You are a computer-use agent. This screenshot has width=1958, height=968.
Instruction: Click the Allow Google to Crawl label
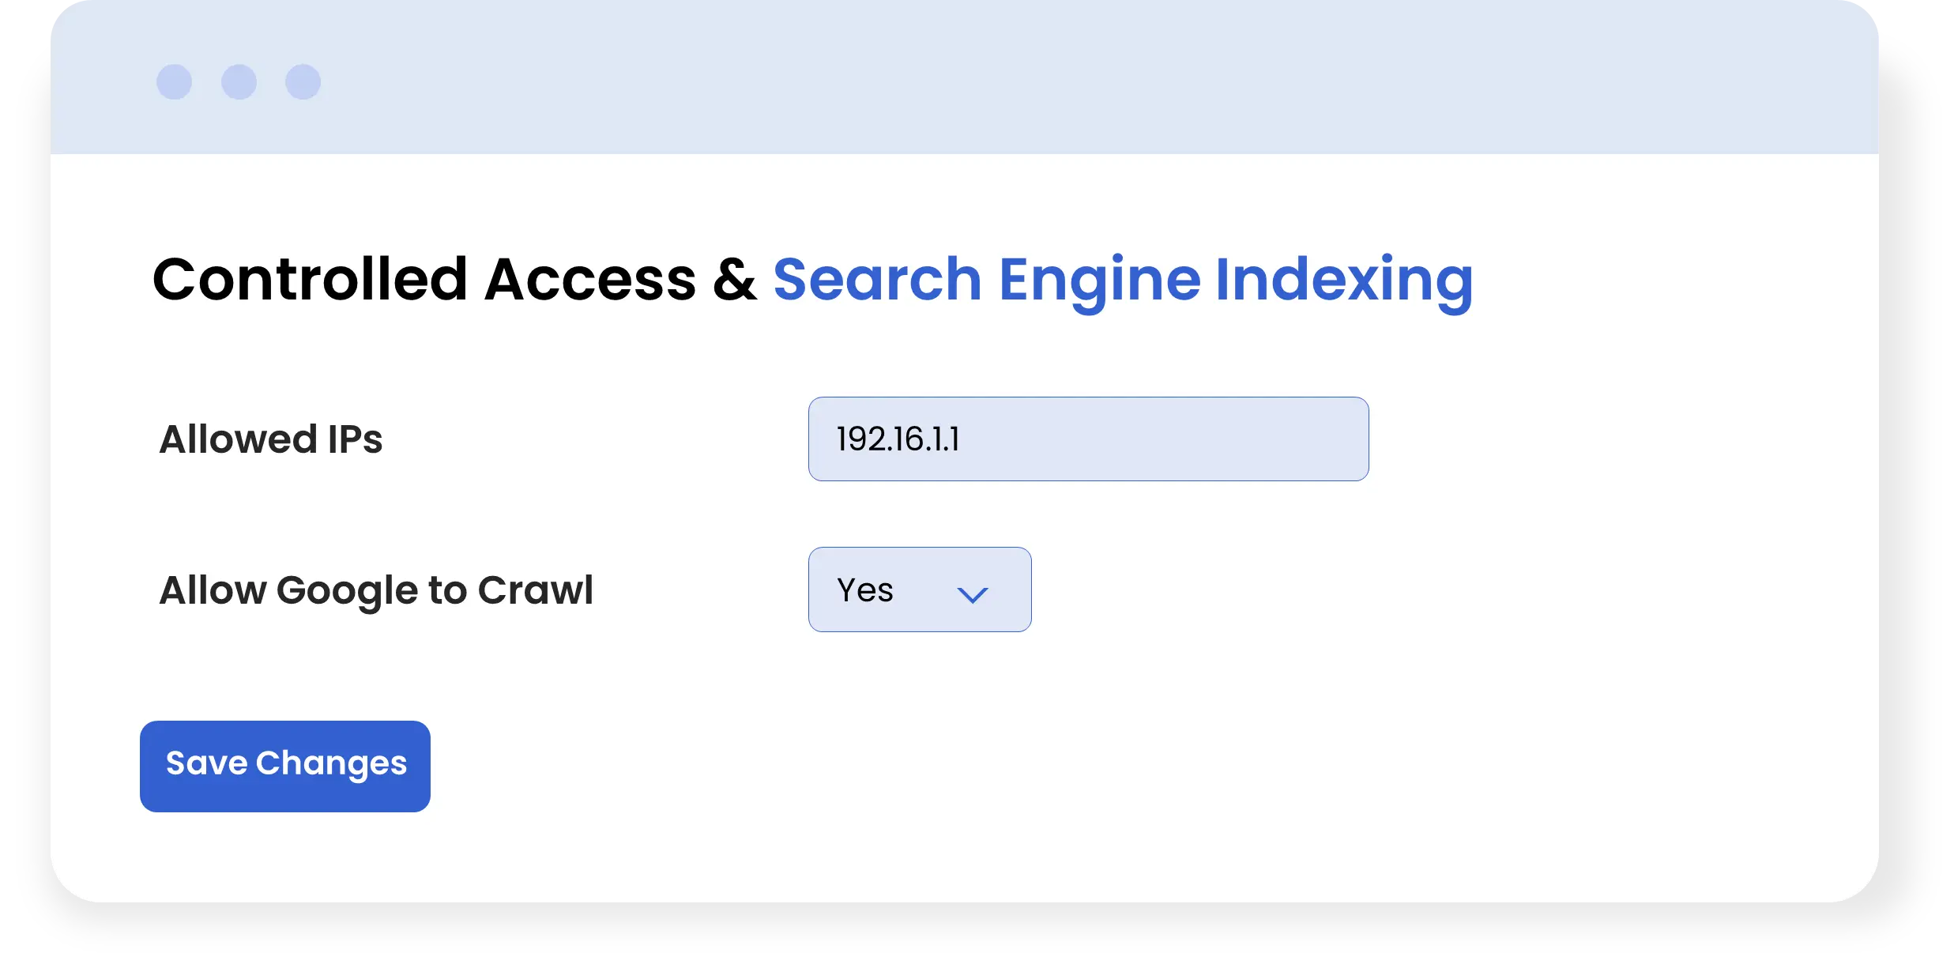[376, 590]
